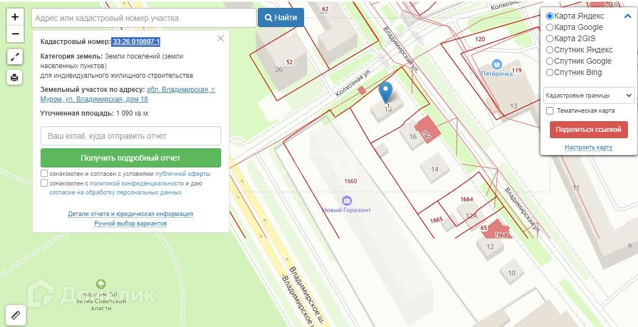This screenshot has height=327, width=638.
Task: Select Спутник Bing radio option
Action: 549,73
